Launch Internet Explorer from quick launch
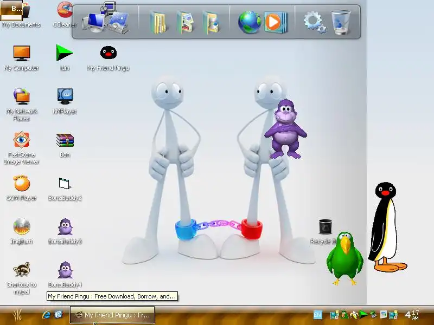Image resolution: width=434 pixels, height=325 pixels. [x=46, y=315]
